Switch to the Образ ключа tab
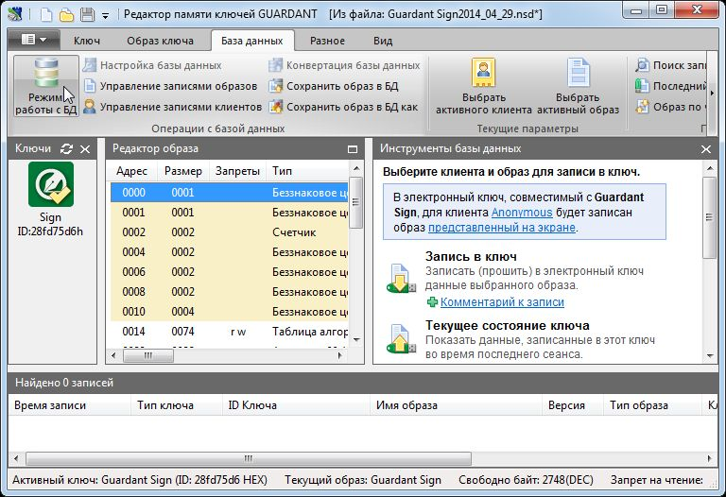 [x=163, y=41]
